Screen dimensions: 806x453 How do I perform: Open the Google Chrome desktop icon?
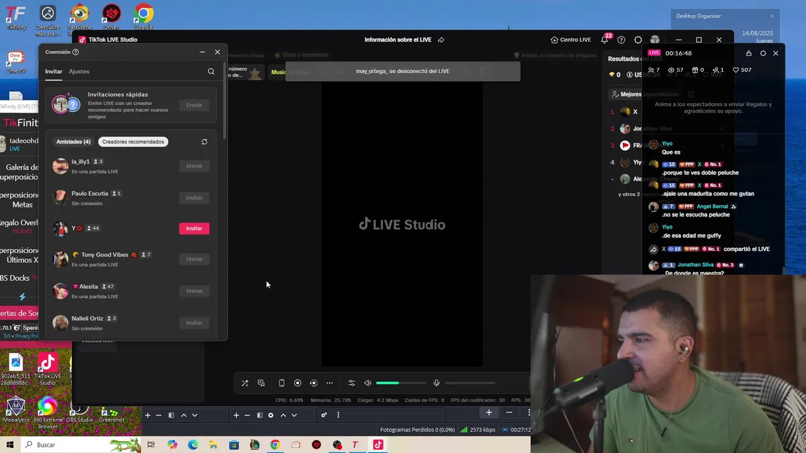click(x=143, y=17)
